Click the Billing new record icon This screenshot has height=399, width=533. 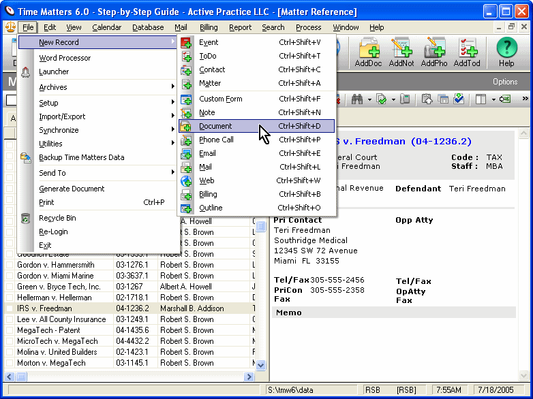186,194
